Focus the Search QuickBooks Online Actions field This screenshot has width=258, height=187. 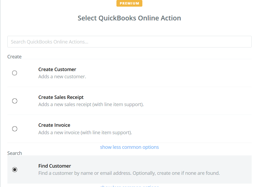pos(129,42)
